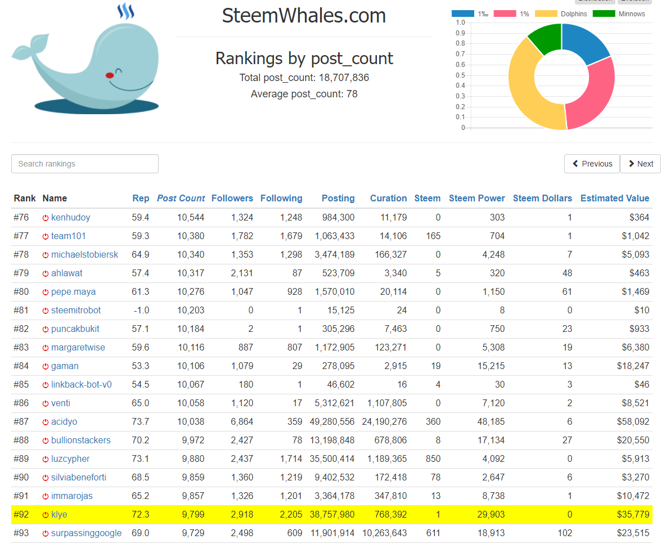Screen dimensions: 661x544
Task: Click the Search rankings input field
Action: (x=85, y=164)
